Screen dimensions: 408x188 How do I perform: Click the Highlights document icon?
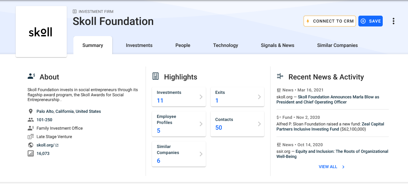pos(155,76)
